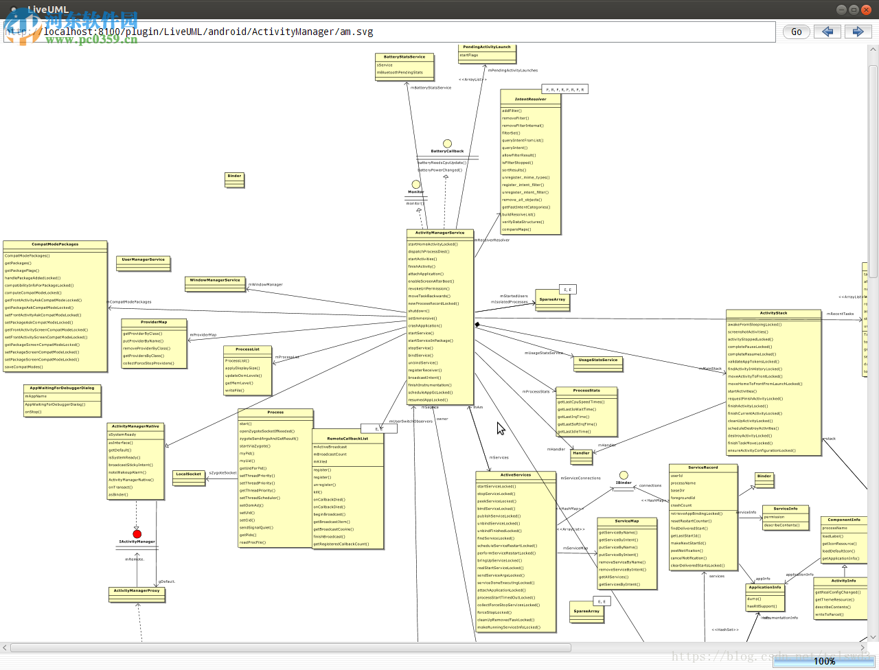Viewport: 879px width, 670px height.
Task: Select the ActivityManagerService class title
Action: (x=440, y=233)
